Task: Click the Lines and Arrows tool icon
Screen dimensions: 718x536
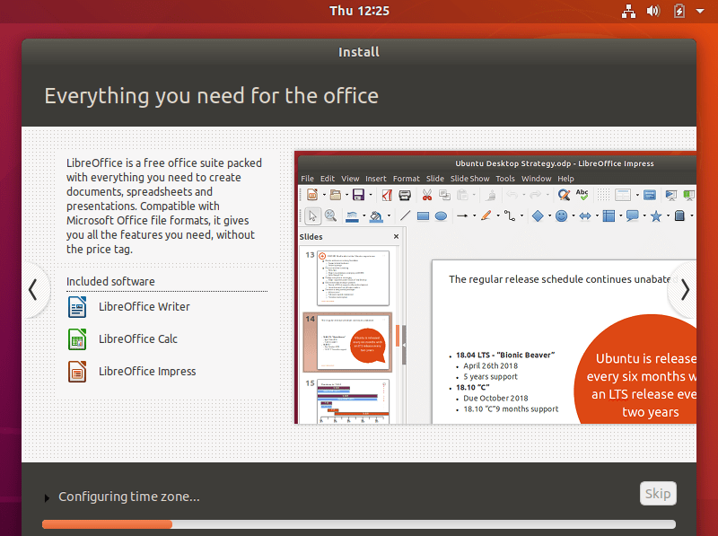Action: click(462, 215)
